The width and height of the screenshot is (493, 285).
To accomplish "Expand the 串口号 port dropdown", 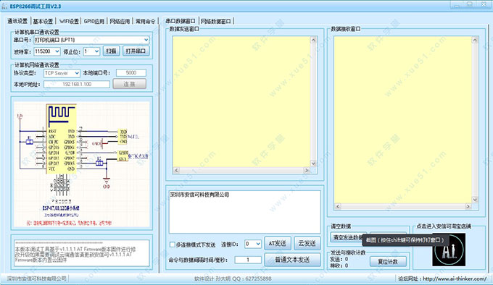I will click(x=146, y=40).
